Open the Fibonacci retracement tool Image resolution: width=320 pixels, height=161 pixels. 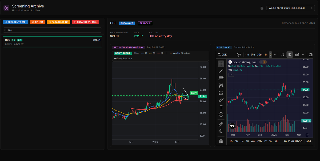click(x=221, y=78)
